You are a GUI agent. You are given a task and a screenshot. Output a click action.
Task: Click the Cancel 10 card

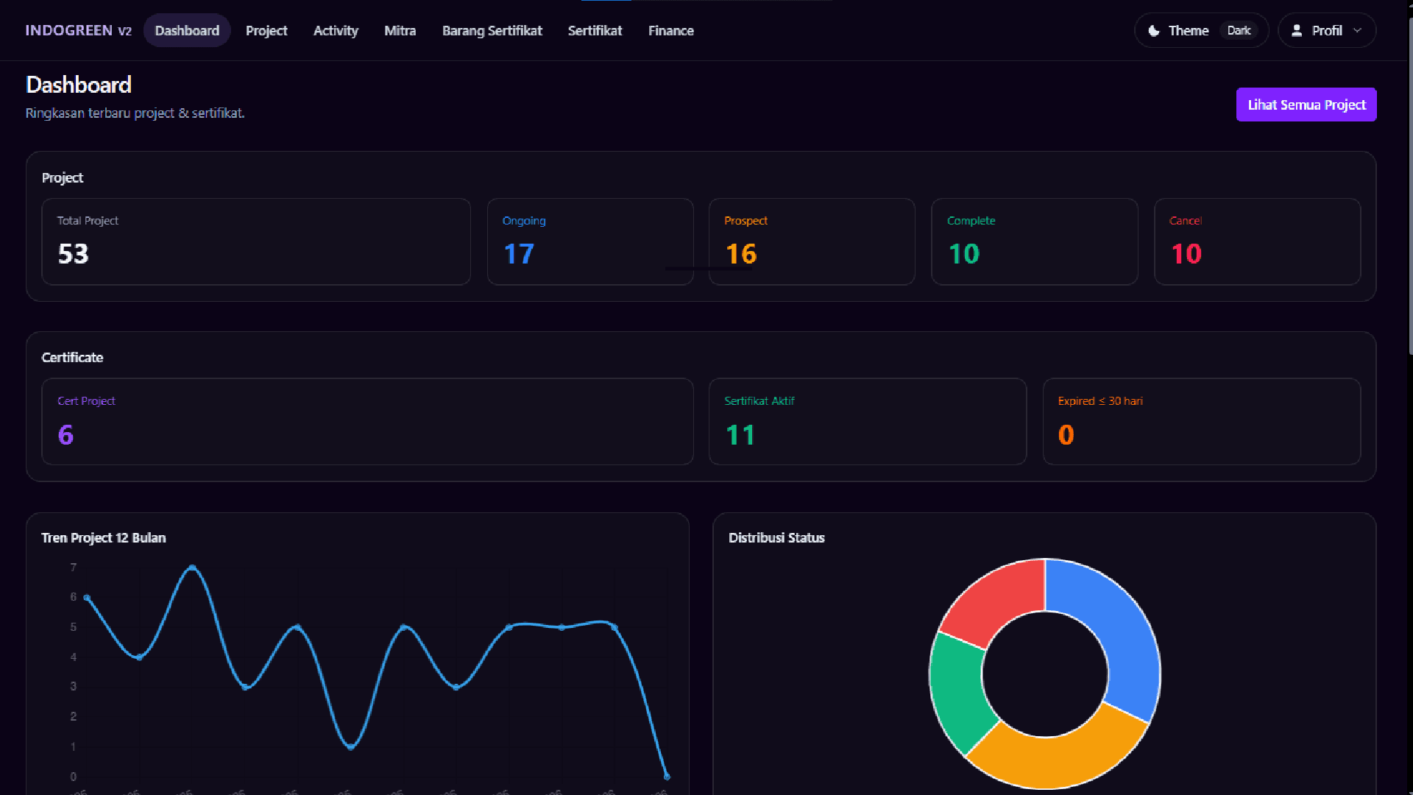[1258, 241]
